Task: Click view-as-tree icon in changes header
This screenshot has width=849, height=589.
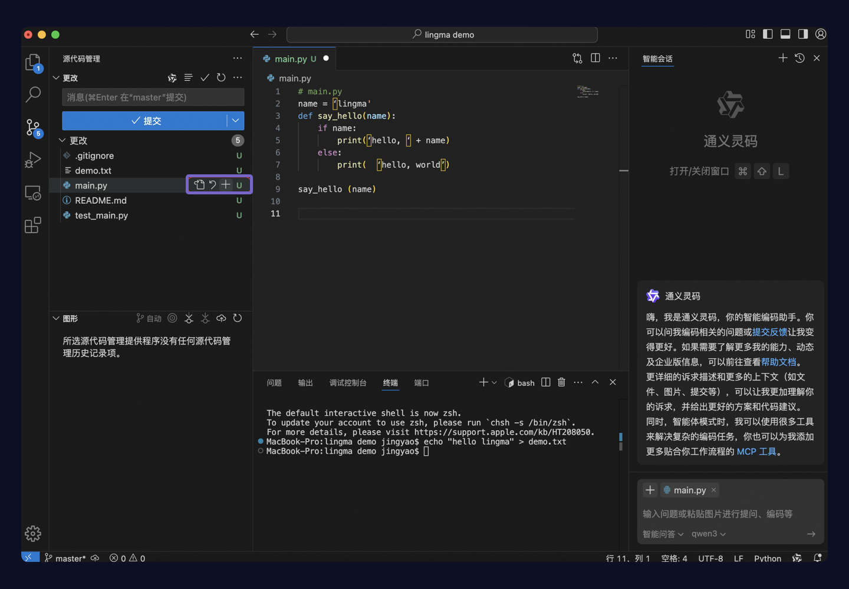Action: (189, 78)
